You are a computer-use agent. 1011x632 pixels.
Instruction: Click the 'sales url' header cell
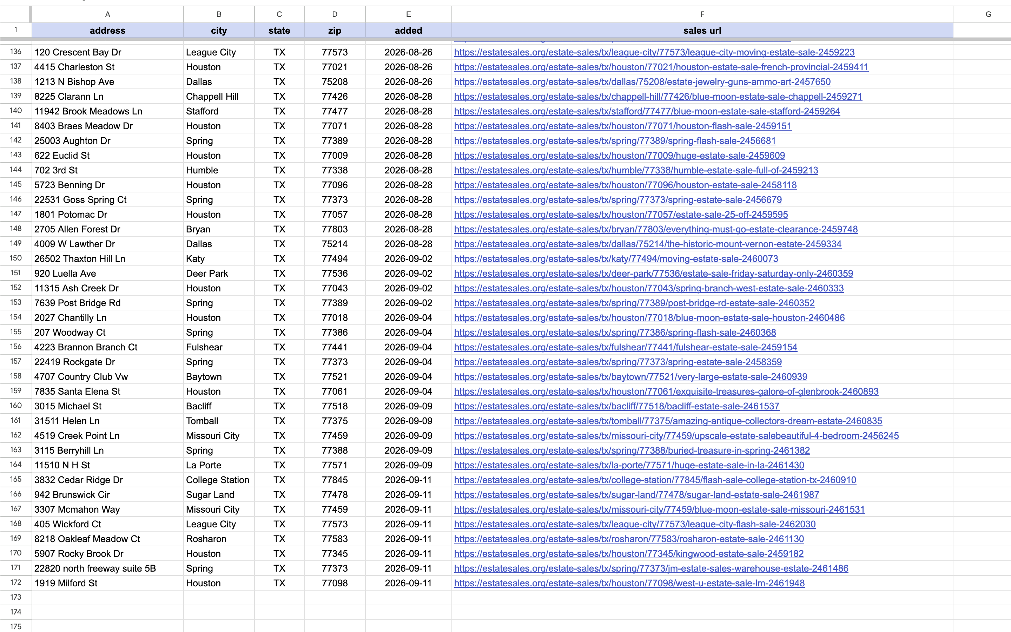click(x=702, y=31)
